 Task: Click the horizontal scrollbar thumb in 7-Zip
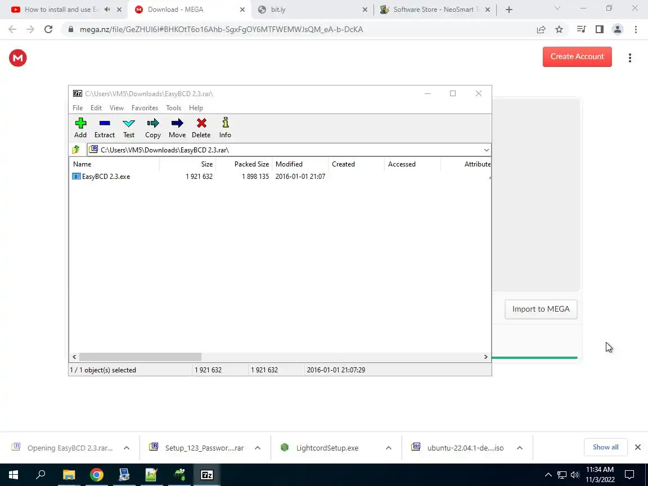coord(140,357)
